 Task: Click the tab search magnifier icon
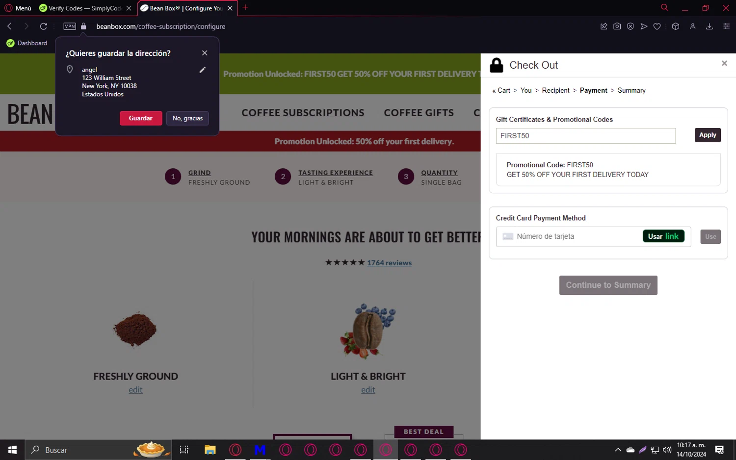(x=664, y=7)
